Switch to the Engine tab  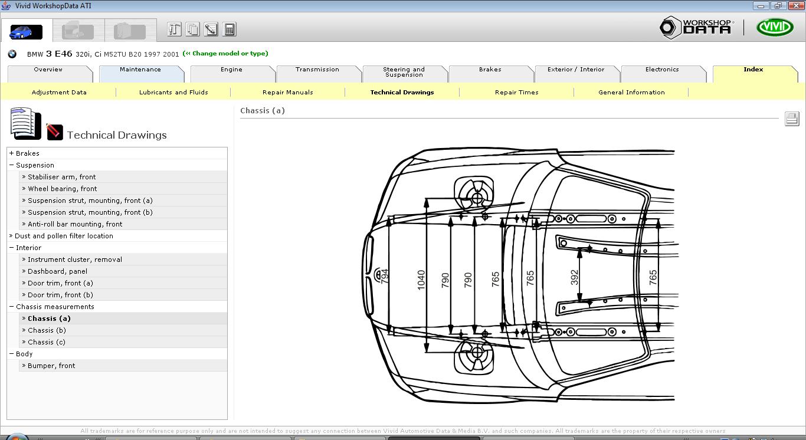[231, 70]
